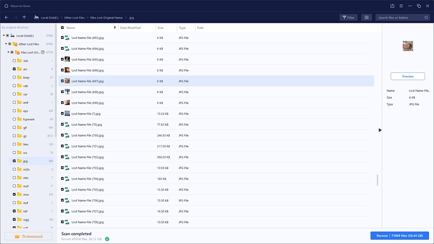Click the Recover 71969 files button

point(399,236)
